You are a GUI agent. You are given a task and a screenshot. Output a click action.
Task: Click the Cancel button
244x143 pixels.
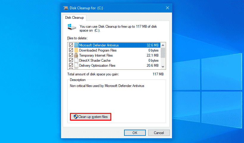point(159,133)
